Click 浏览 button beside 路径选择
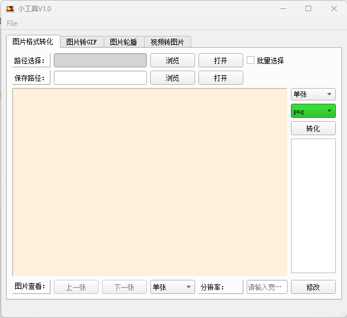Viewport: 347px width, 318px height. point(173,60)
